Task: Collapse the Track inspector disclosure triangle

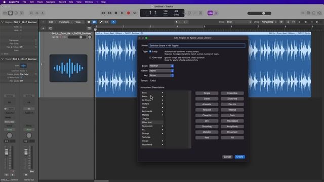Action: 2,59
